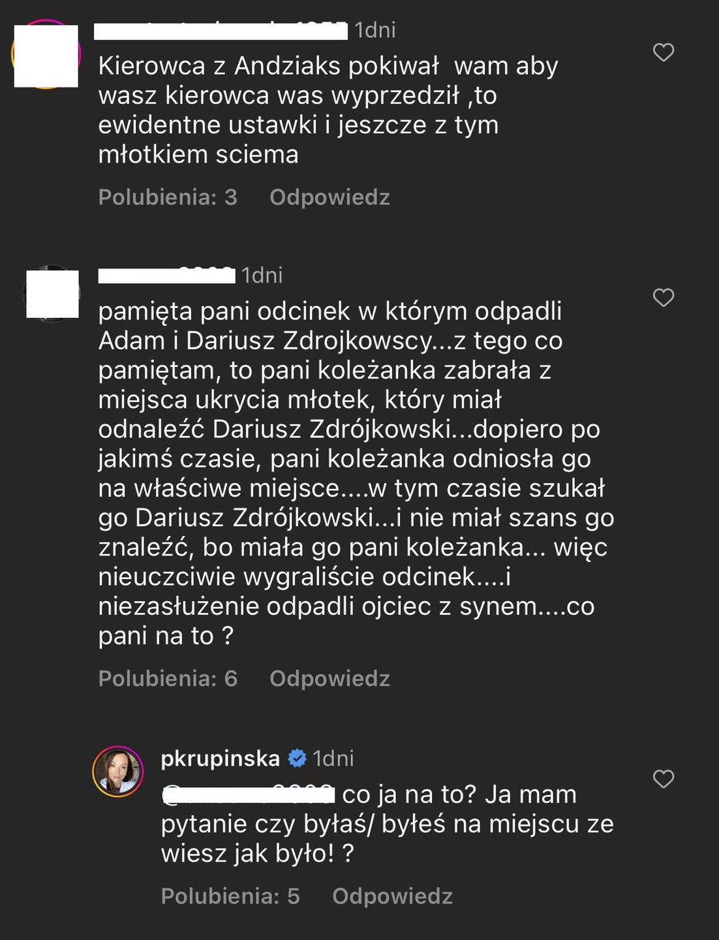
Task: Reply to pkrupinska's comment
Action: pos(392,896)
